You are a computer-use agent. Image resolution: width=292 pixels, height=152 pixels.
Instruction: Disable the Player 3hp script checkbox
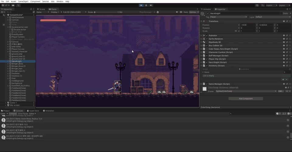point(207,59)
